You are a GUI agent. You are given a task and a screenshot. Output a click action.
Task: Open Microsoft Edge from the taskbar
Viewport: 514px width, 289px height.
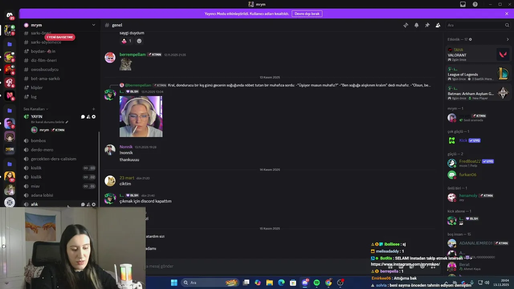point(281,283)
